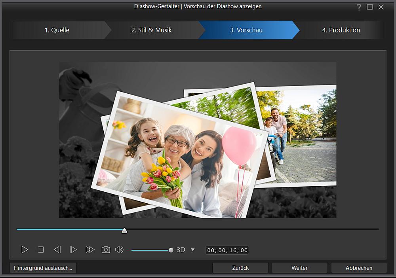Cancel the dialog with Abbrechen
The width and height of the screenshot is (396, 278).
click(x=359, y=268)
